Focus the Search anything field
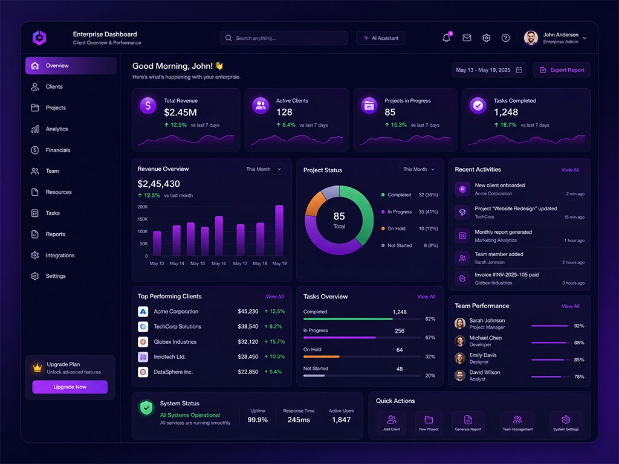619x464 pixels. click(284, 38)
